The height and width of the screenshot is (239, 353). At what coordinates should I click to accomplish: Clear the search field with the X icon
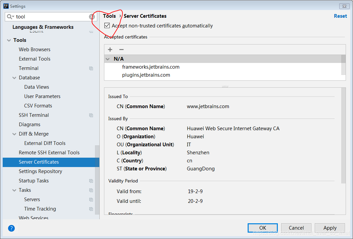(x=91, y=17)
